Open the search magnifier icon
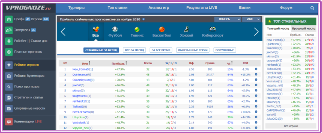The image size is (322, 133). click(x=312, y=8)
